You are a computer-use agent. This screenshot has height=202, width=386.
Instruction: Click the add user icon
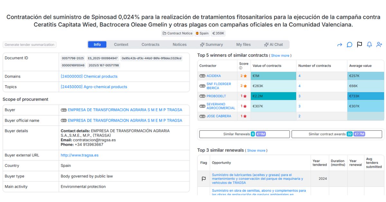click(379, 45)
